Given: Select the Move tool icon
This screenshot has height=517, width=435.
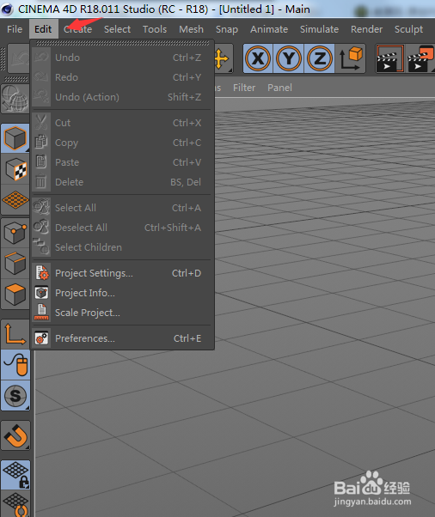Looking at the screenshot, I should pos(223,58).
